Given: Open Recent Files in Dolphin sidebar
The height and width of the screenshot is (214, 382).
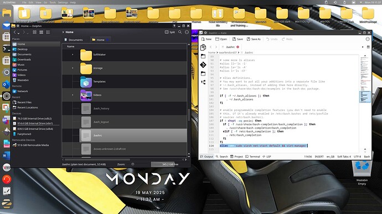Looking at the screenshot, I should coord(24,102).
